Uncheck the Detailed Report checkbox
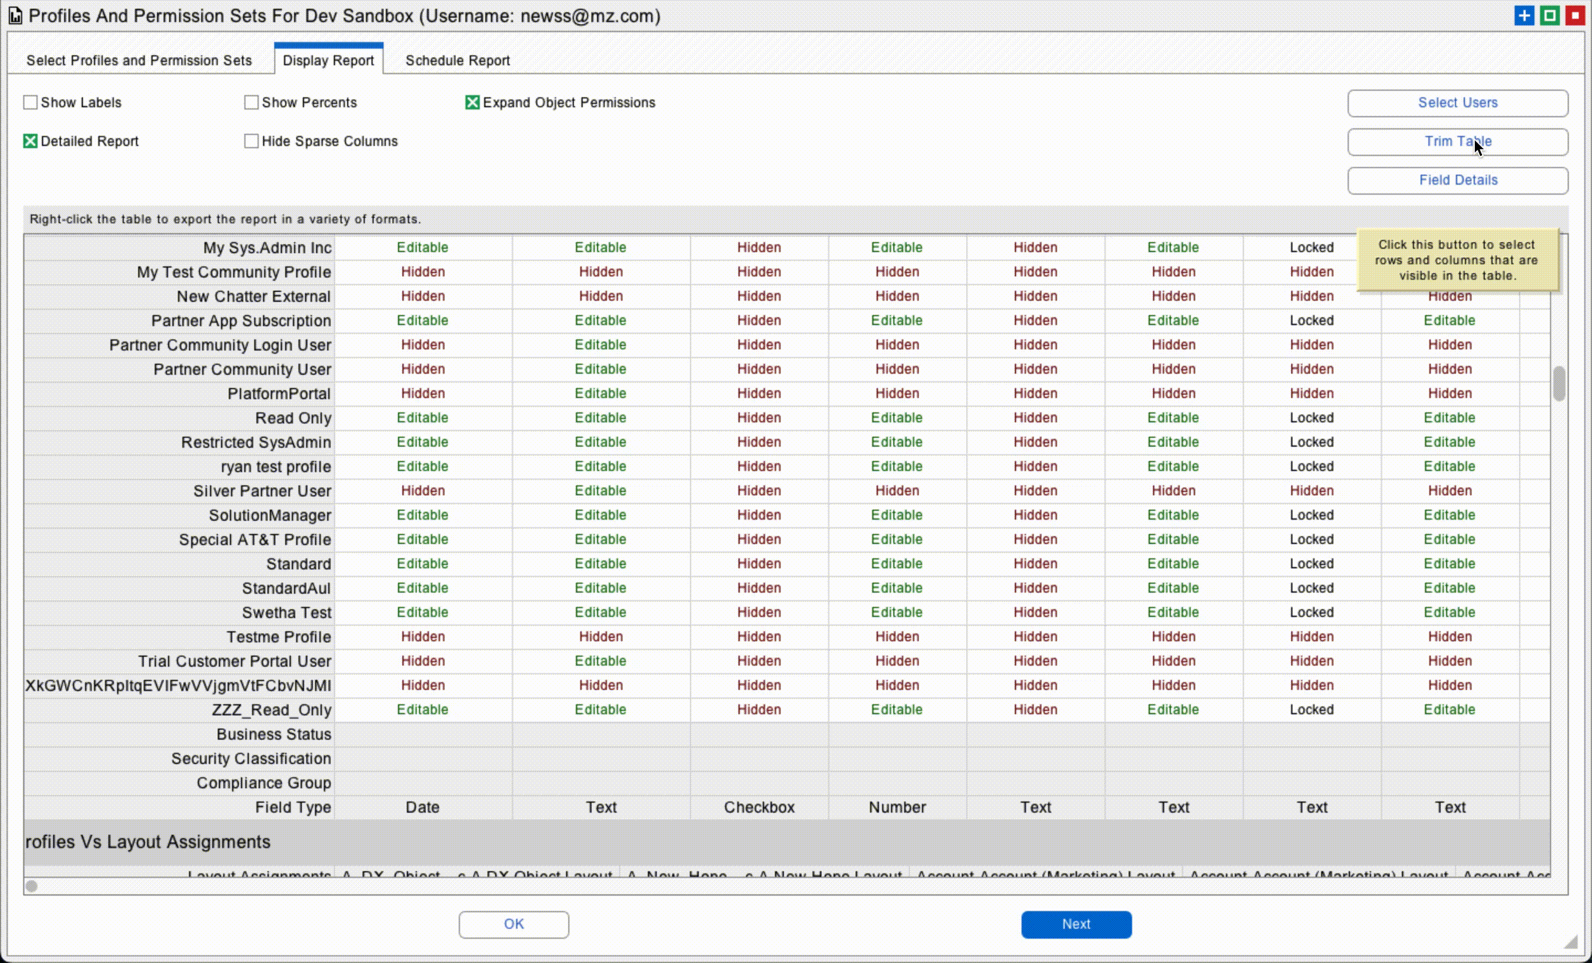The width and height of the screenshot is (1592, 963). 30,141
